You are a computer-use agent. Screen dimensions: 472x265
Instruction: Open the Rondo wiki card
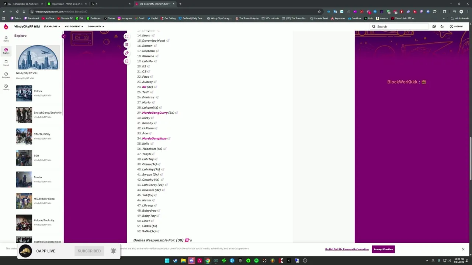tap(38, 179)
